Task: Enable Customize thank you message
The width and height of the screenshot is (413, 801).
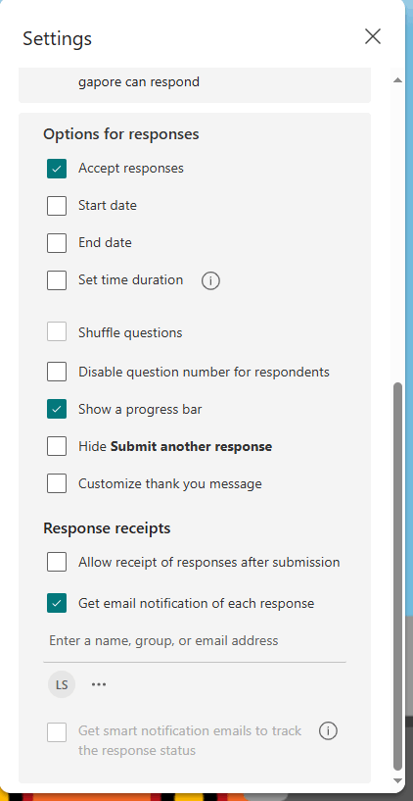Action: (x=57, y=483)
